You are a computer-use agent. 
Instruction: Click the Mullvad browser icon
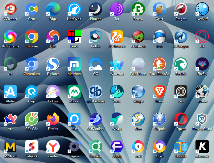click(x=10, y=146)
